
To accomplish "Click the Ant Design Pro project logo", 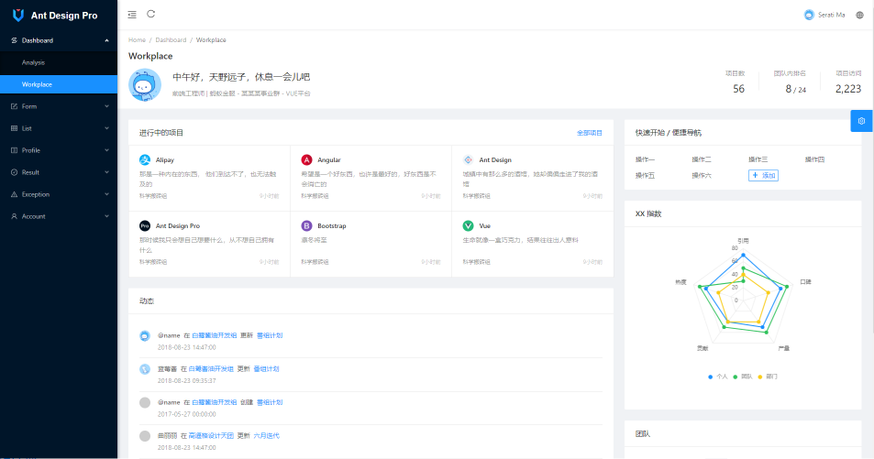I will [x=144, y=225].
